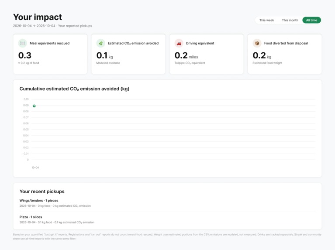Click the Estimated CO₂ emission avoided card label

point(133,43)
